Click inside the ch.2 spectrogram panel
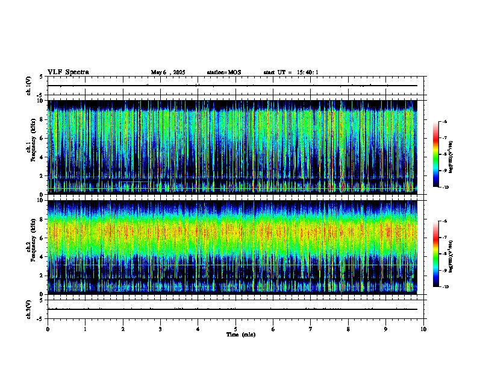The height and width of the screenshot is (369, 477). click(x=232, y=247)
